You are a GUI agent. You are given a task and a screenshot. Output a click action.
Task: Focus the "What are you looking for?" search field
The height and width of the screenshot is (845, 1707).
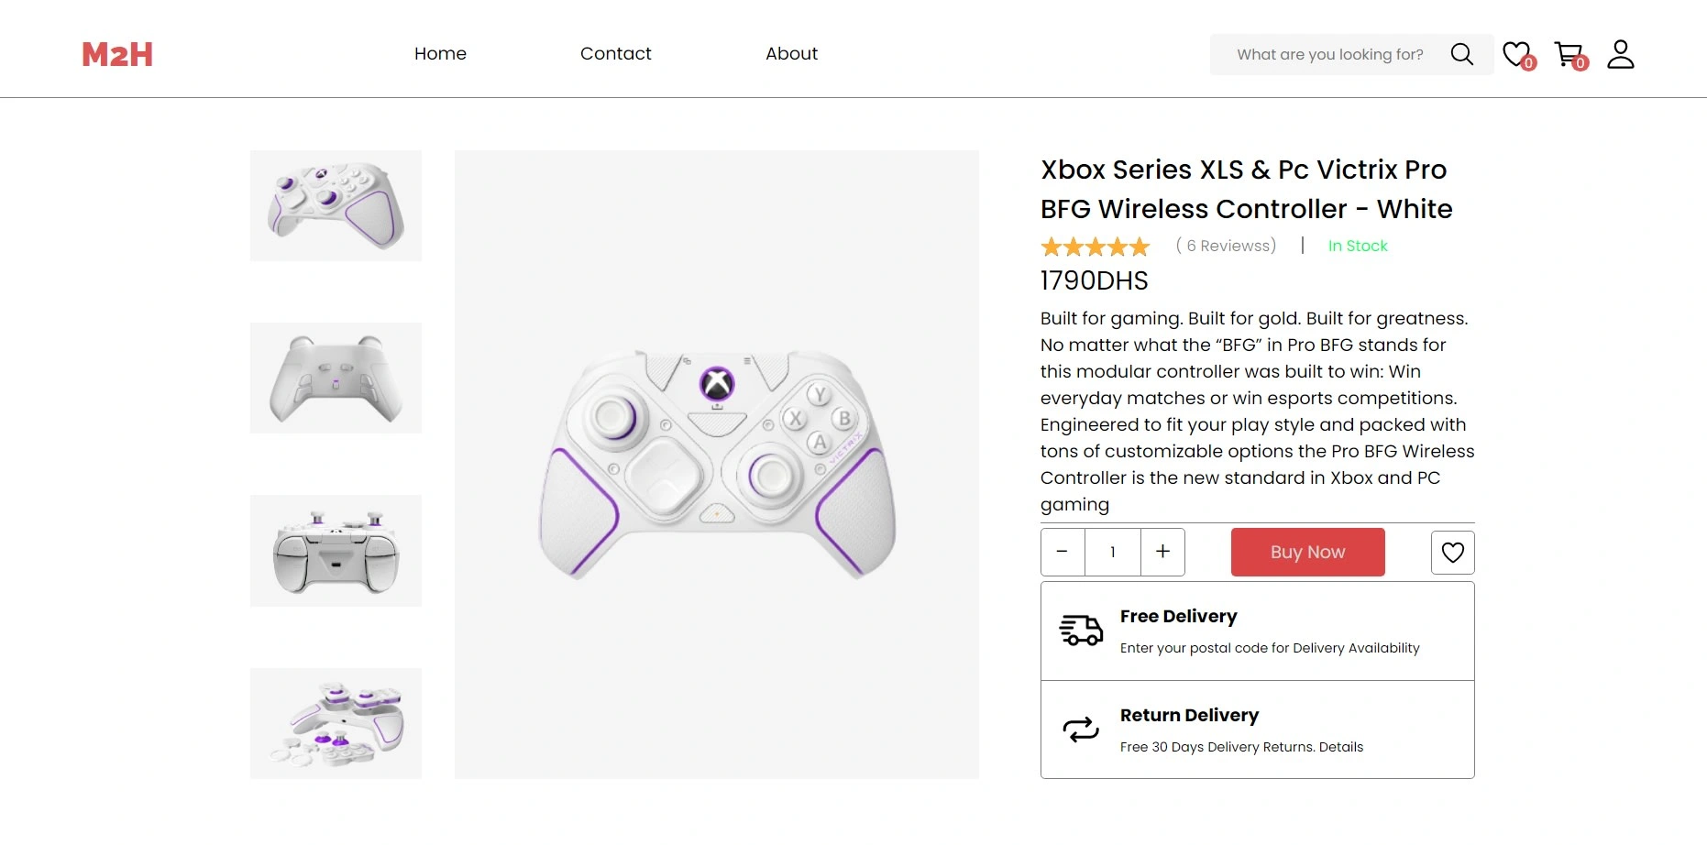click(1329, 55)
